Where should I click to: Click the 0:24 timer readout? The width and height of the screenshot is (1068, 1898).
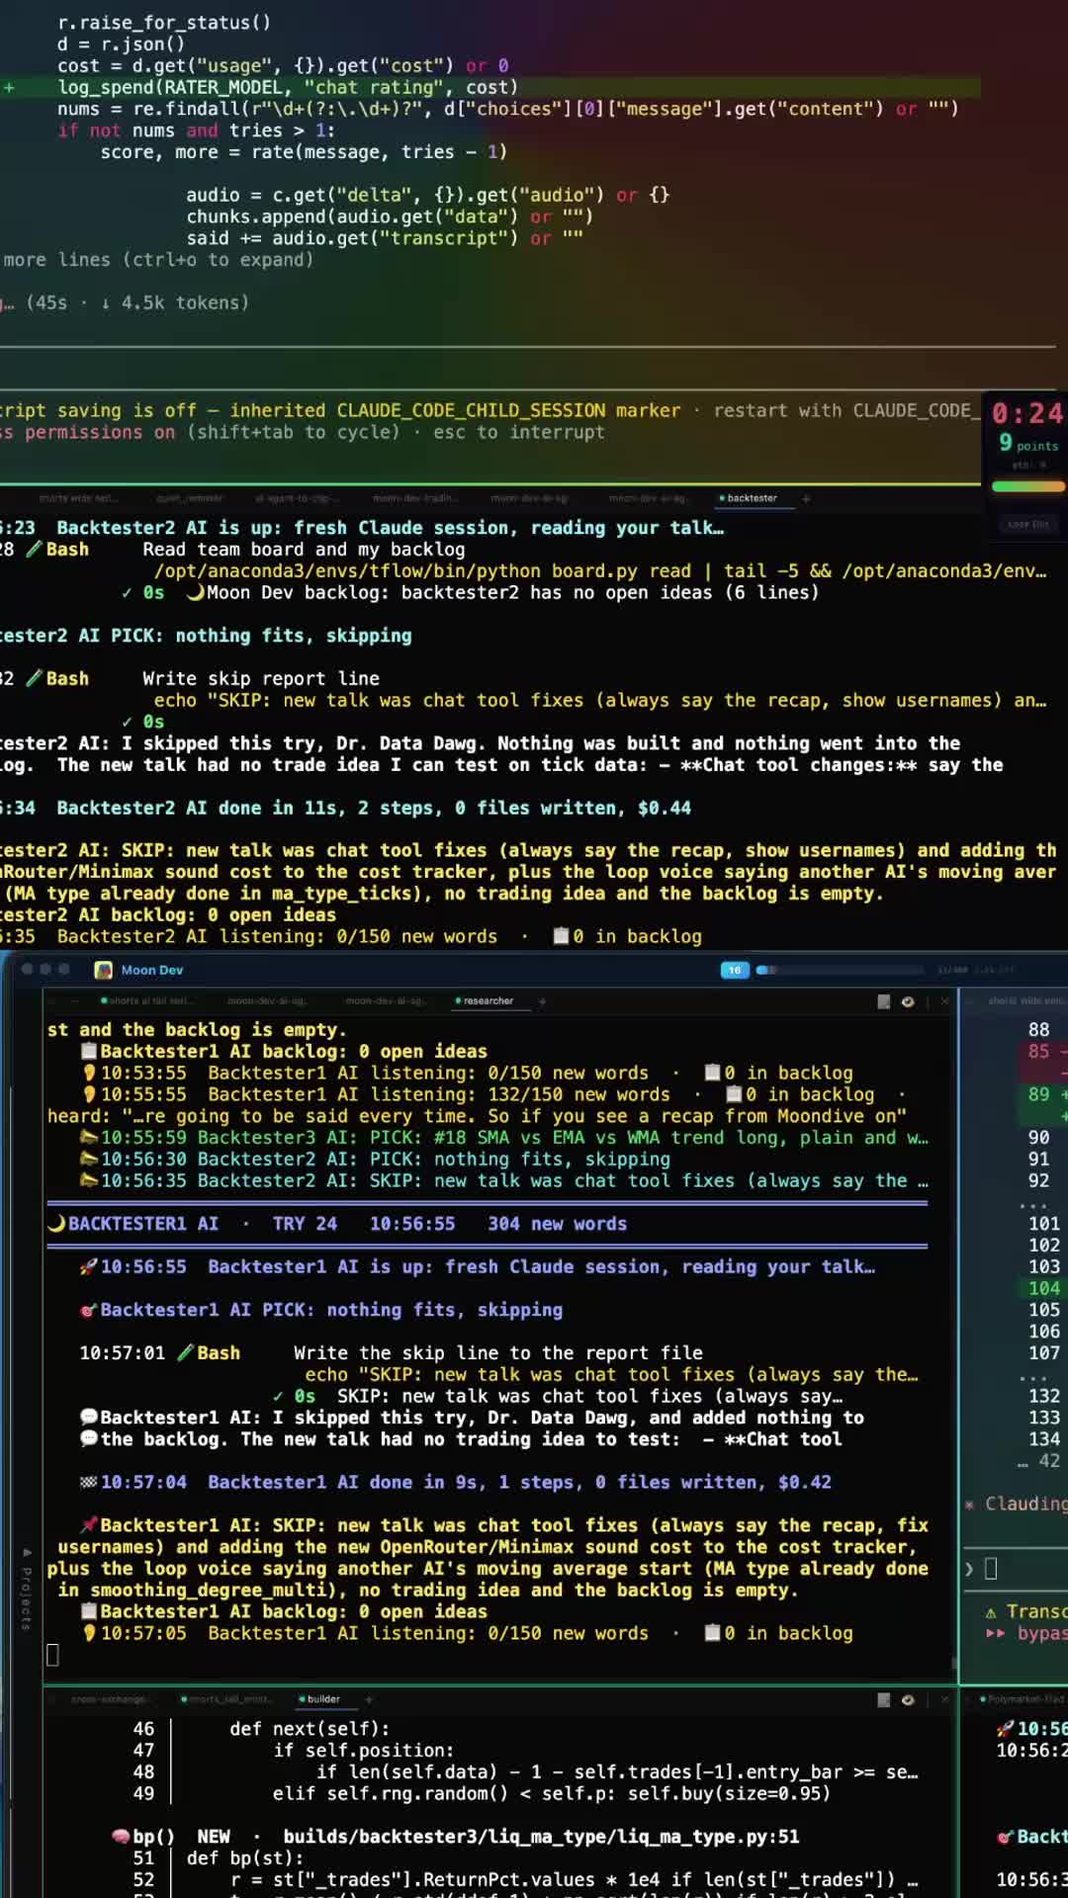pyautogui.click(x=1028, y=413)
